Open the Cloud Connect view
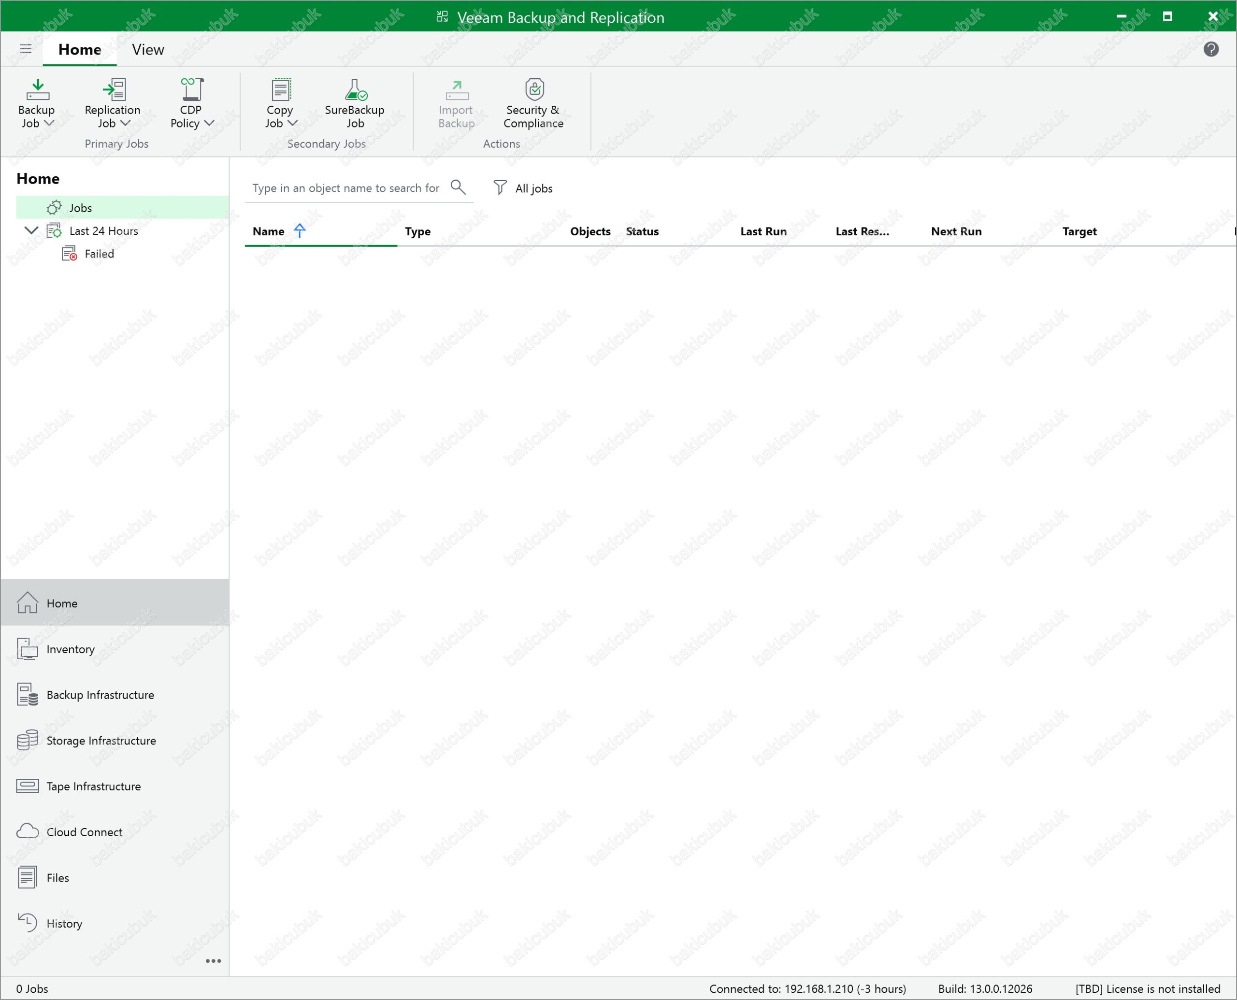Image resolution: width=1237 pixels, height=1000 pixels. 115,831
